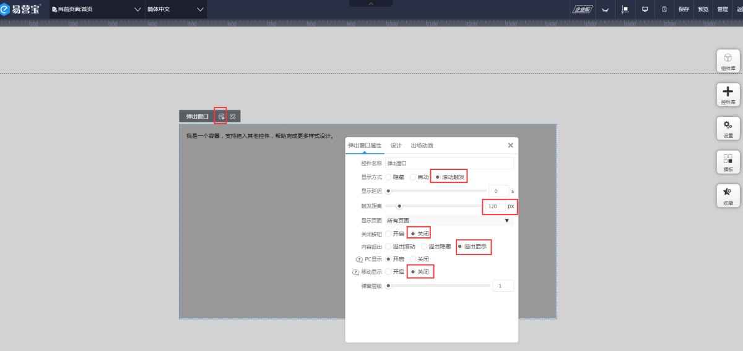Click the ruler and guides icon in the top bar
The image size is (743, 351).
click(625, 9)
